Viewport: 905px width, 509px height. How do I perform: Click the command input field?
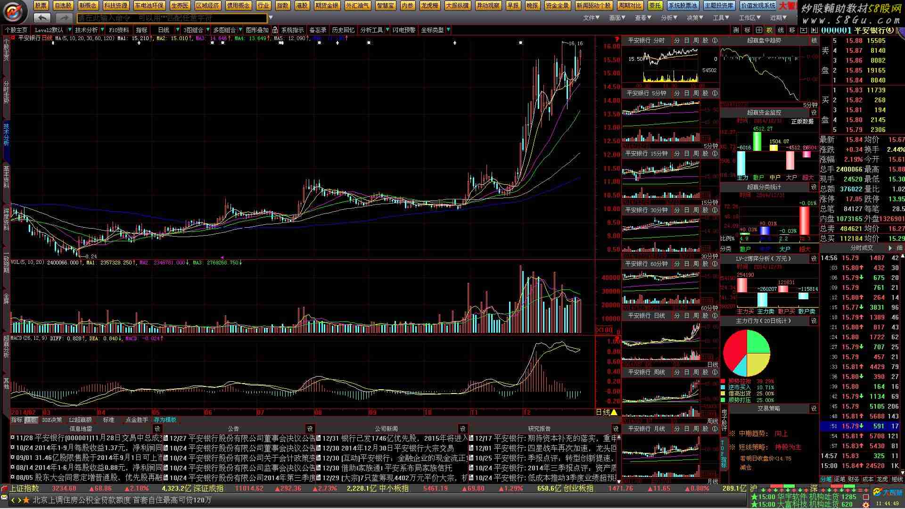point(172,18)
